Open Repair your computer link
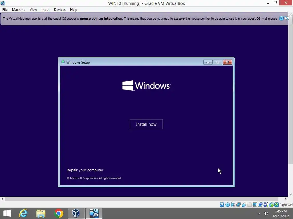Image resolution: width=293 pixels, height=219 pixels. 85,170
